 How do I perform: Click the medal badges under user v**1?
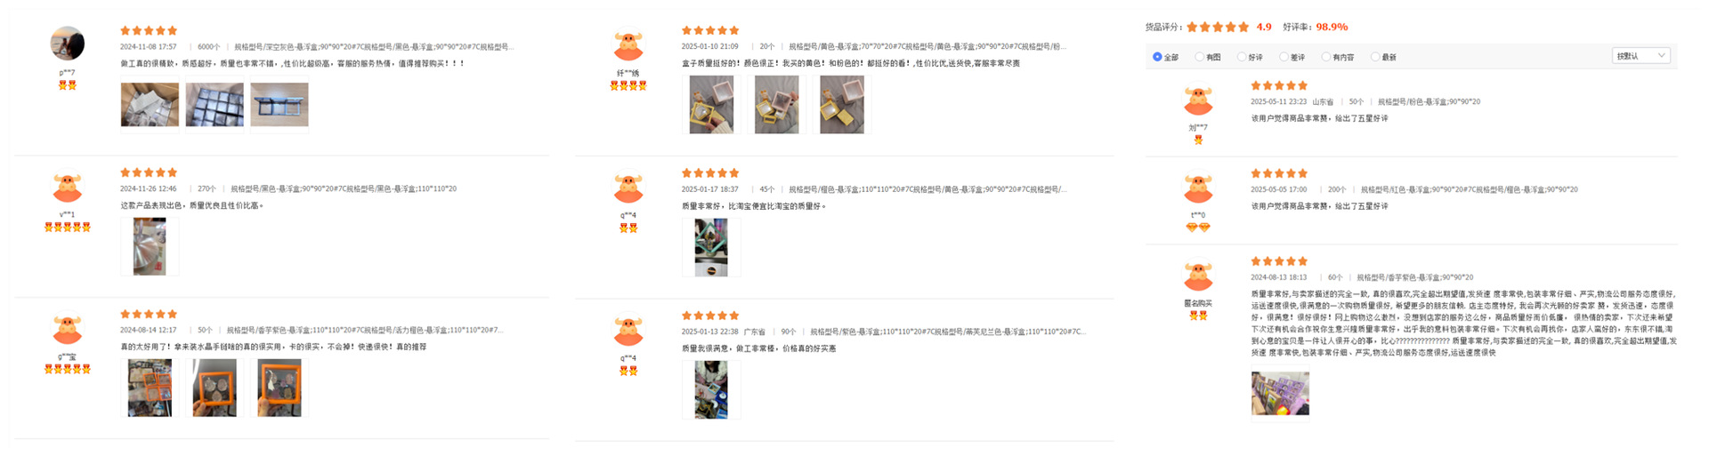pyautogui.click(x=68, y=227)
